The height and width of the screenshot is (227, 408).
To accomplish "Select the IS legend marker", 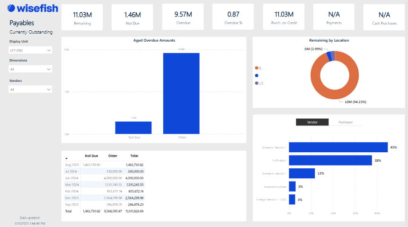I will [257, 68].
